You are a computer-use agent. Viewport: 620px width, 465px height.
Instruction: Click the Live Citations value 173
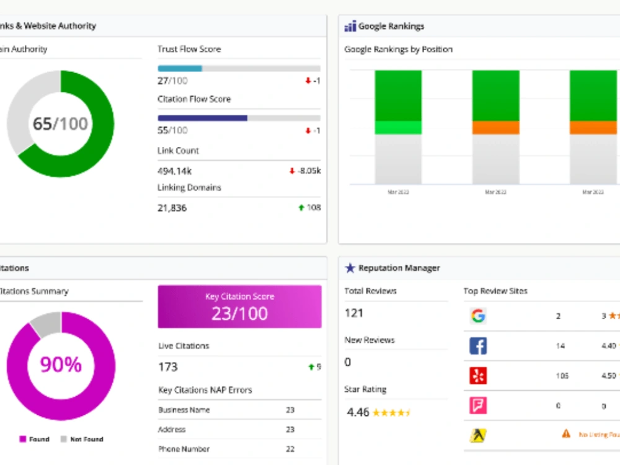click(168, 367)
